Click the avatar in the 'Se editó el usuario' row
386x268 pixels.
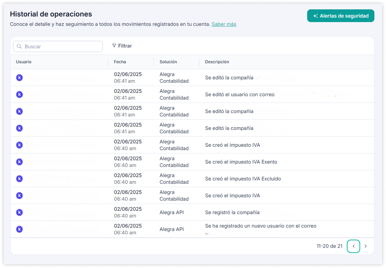pos(19,94)
